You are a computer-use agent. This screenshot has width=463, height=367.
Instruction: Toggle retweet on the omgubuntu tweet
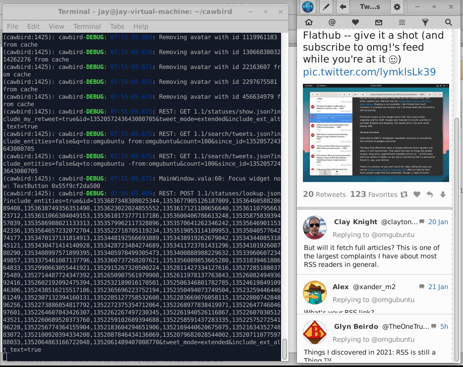click(404, 194)
